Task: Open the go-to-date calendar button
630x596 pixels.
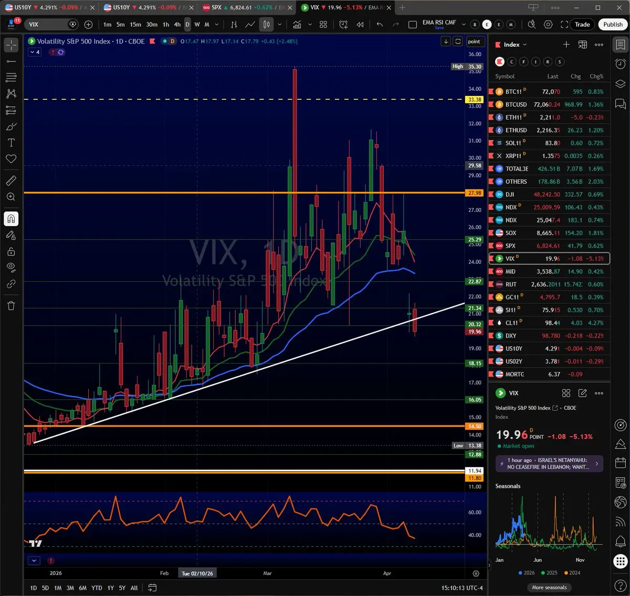Action: 152,588
